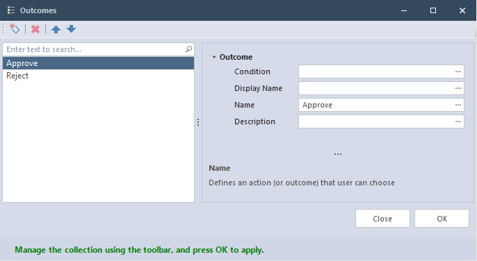Click the Outcomes window title icon
This screenshot has height=261, width=477.
pyautogui.click(x=11, y=10)
